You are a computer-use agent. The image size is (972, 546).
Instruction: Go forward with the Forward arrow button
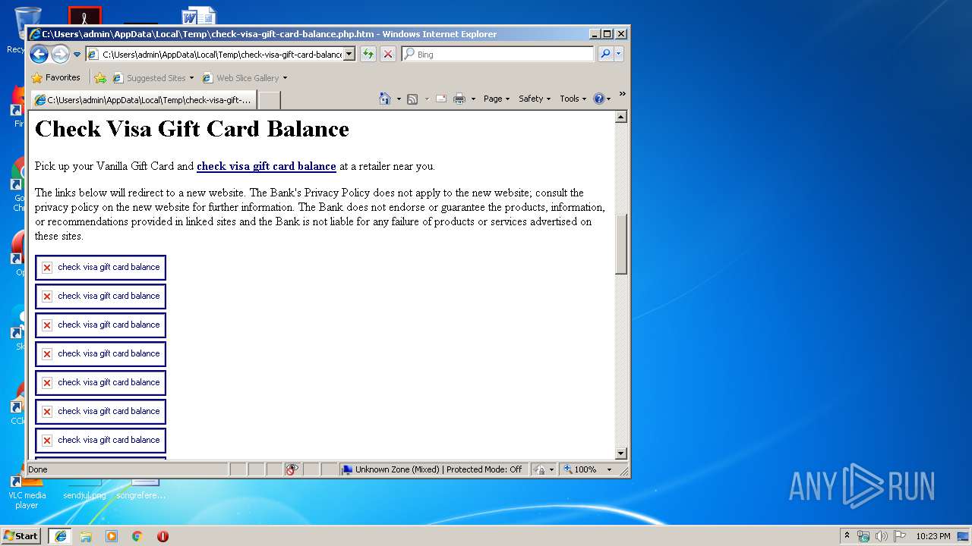tap(60, 54)
